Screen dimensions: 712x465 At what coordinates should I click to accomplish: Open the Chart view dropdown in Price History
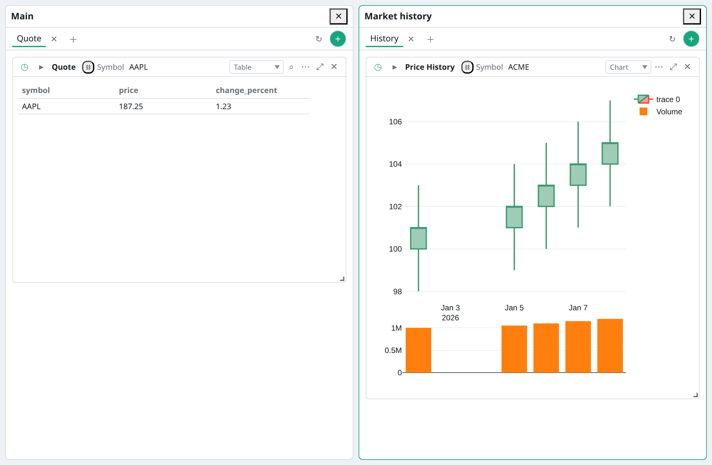[x=628, y=67]
